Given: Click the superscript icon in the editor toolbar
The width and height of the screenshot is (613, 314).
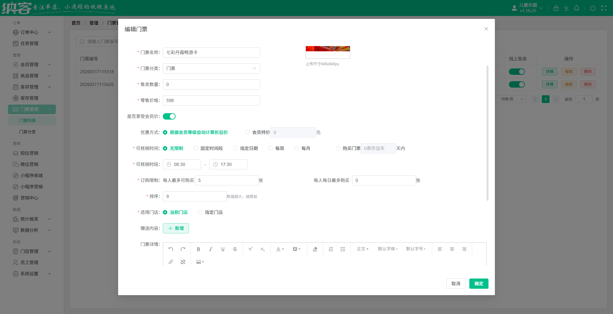Looking at the screenshot, I should tap(251, 249).
